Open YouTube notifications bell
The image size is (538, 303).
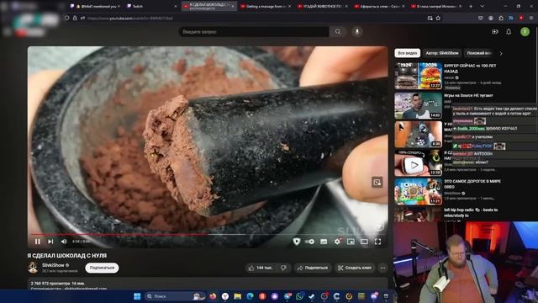(509, 32)
